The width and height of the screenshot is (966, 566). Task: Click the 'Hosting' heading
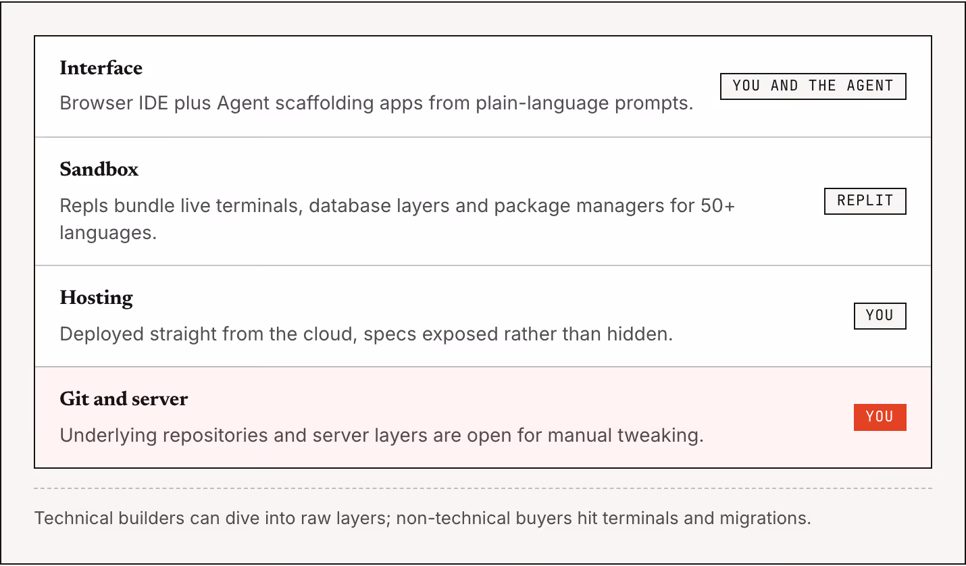[97, 298]
